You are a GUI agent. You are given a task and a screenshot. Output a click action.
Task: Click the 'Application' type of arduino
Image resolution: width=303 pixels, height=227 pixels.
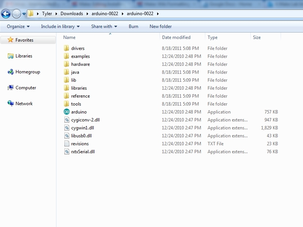(x=219, y=112)
